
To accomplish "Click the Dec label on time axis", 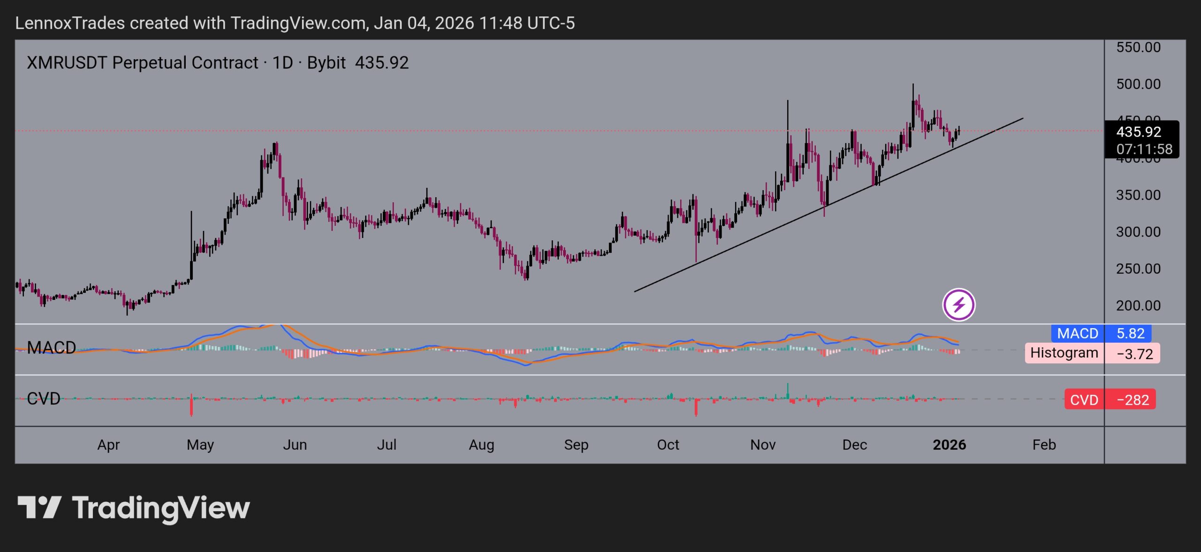I will coord(854,445).
